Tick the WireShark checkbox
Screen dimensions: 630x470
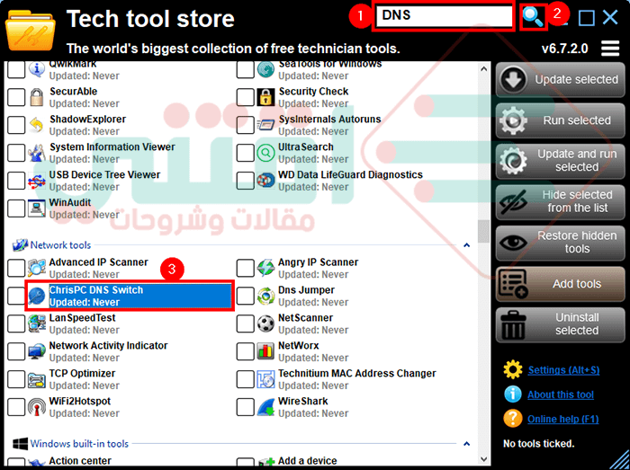[245, 407]
